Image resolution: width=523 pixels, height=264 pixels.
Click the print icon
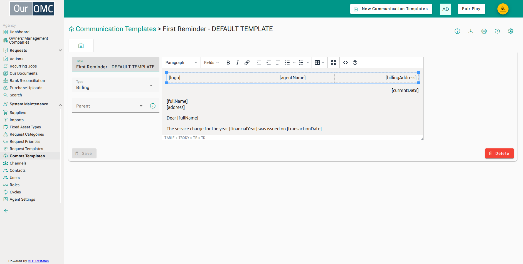coord(484,31)
